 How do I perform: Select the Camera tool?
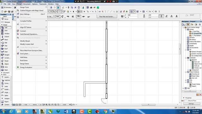[x=6, y=104]
